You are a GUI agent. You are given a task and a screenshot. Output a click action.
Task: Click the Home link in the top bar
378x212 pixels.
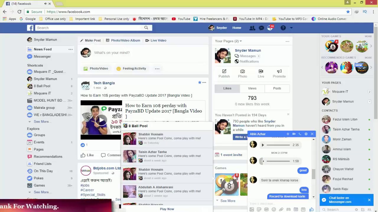point(237,28)
